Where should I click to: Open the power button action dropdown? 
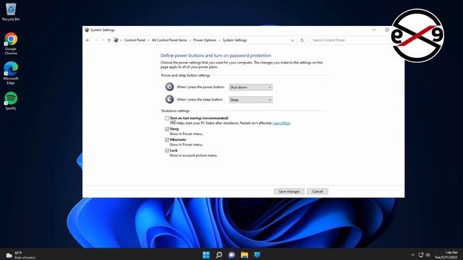tap(251, 87)
